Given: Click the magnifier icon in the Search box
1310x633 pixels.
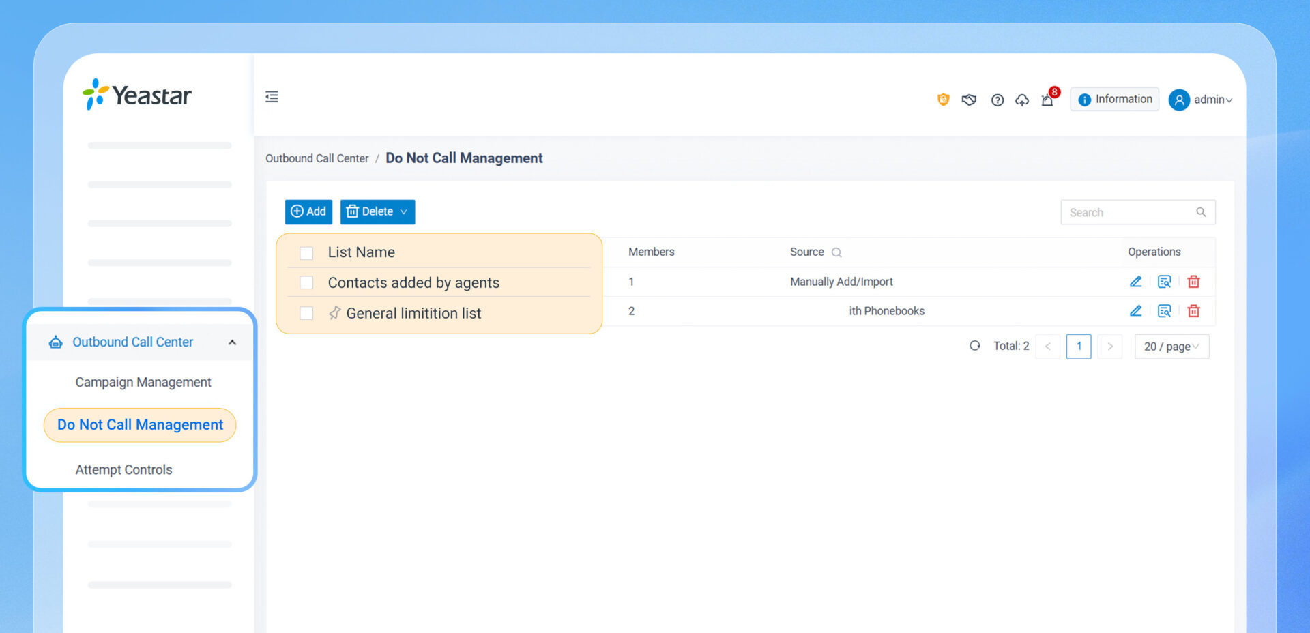Looking at the screenshot, I should point(1201,212).
